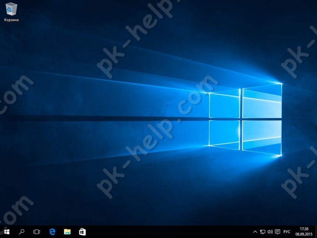Switch input language via РУС indicator
The image size is (317, 238).
pyautogui.click(x=287, y=232)
